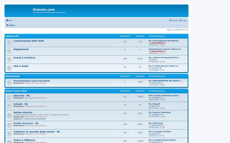Image resolution: width=230 pixels, height=143 pixels.
Task: Open the Notizie storiche forum
Action: (23, 112)
